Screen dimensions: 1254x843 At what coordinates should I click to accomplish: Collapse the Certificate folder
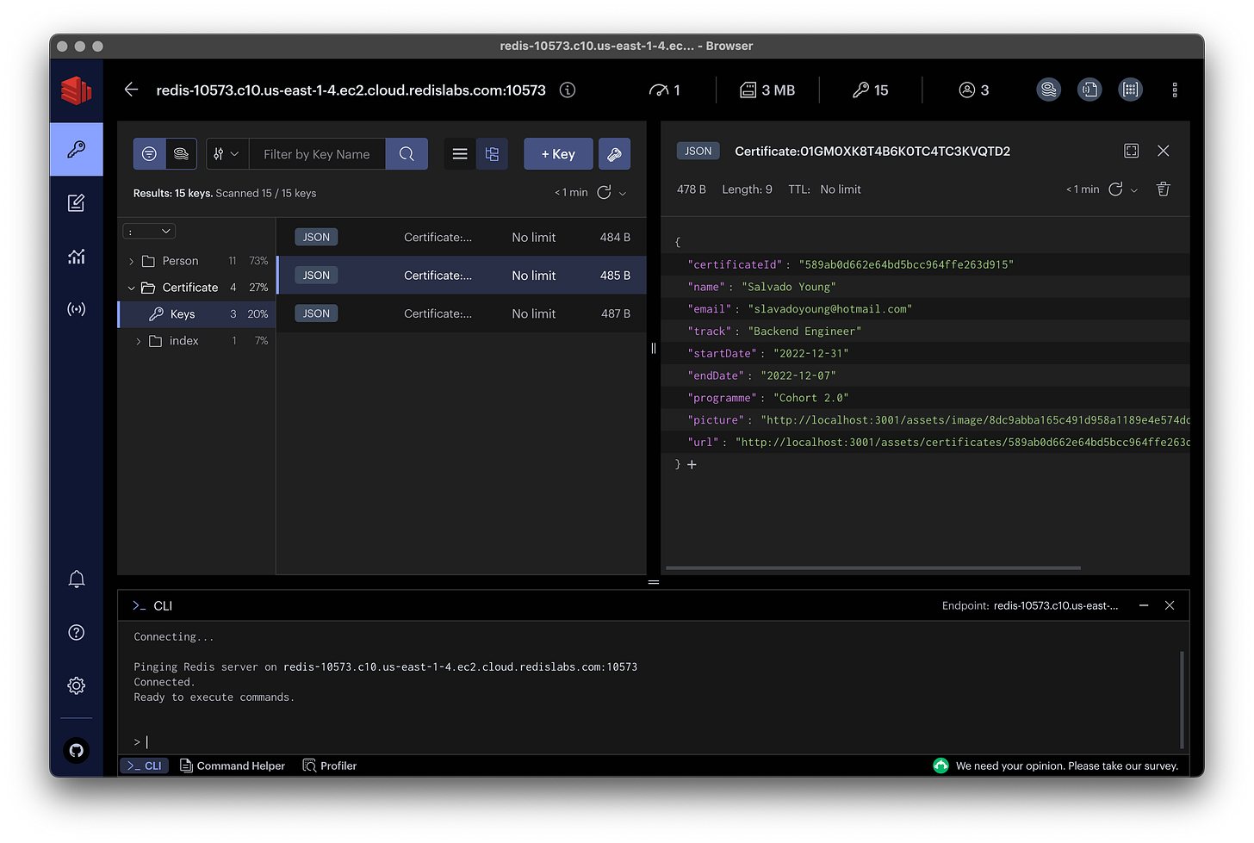(131, 288)
